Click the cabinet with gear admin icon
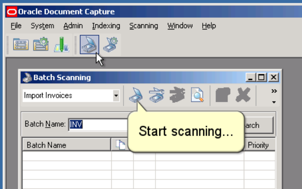 coord(41,44)
